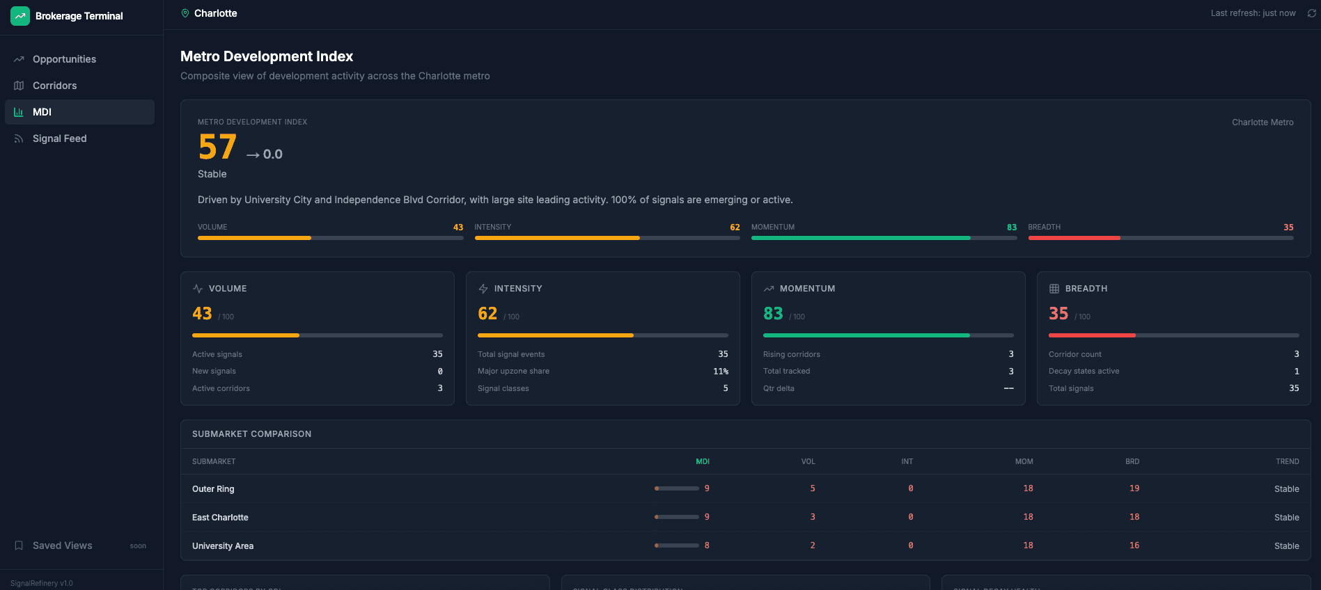Click the Momentum card trend icon
Screen dimensions: 1321x590
(769, 289)
